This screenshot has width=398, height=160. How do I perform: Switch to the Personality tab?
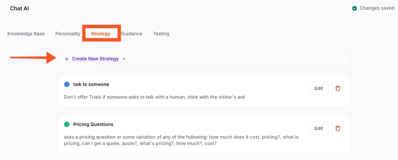(x=68, y=34)
